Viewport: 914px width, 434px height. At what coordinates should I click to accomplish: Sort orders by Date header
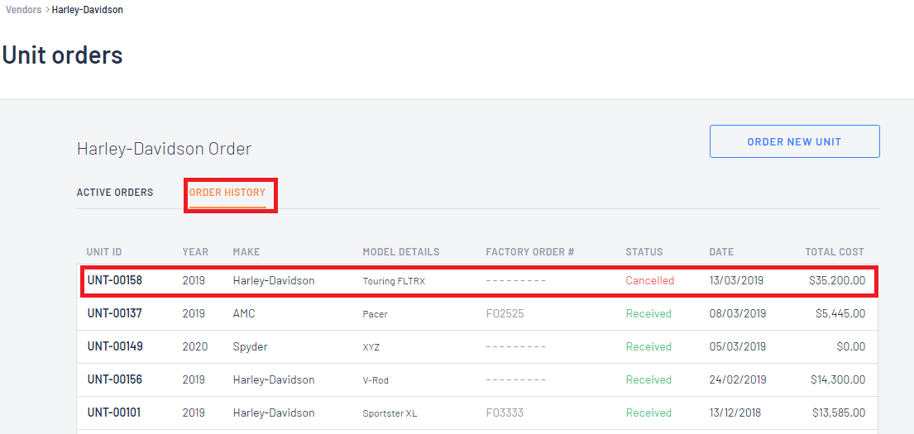[721, 252]
